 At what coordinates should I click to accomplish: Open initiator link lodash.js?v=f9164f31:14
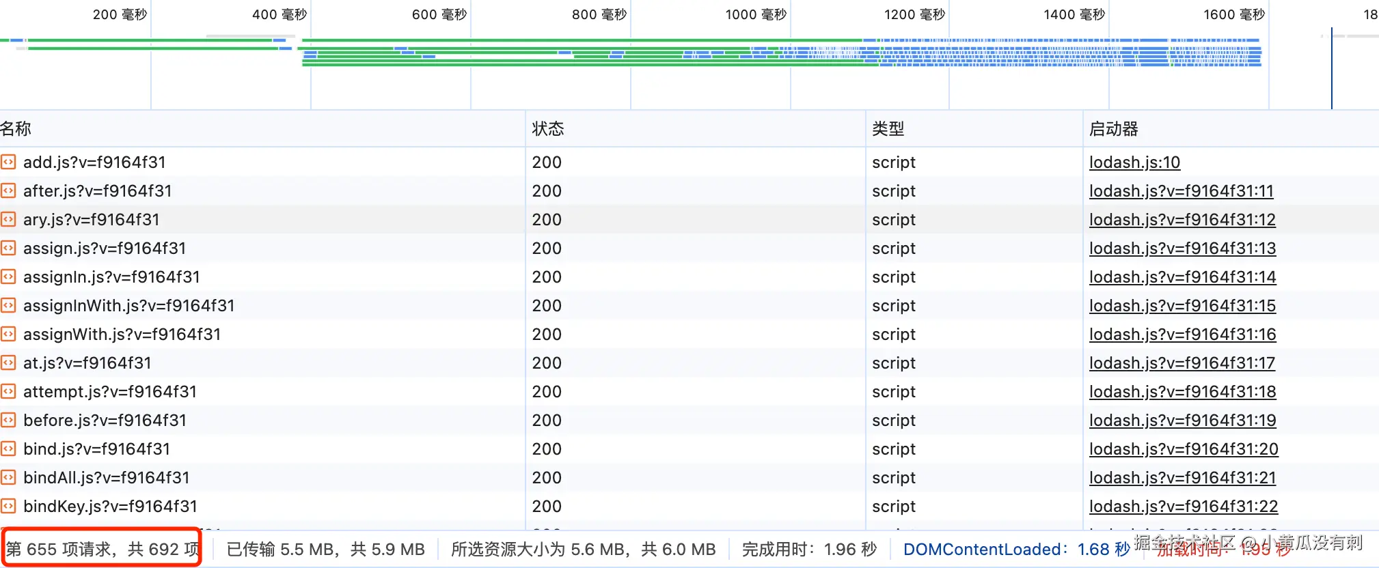coord(1182,277)
